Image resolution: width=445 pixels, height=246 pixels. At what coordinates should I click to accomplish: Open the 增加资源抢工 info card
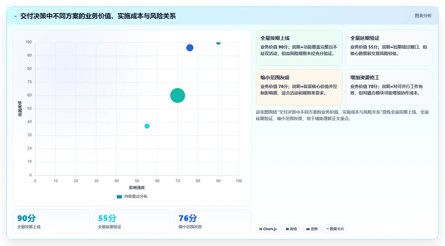389,87
